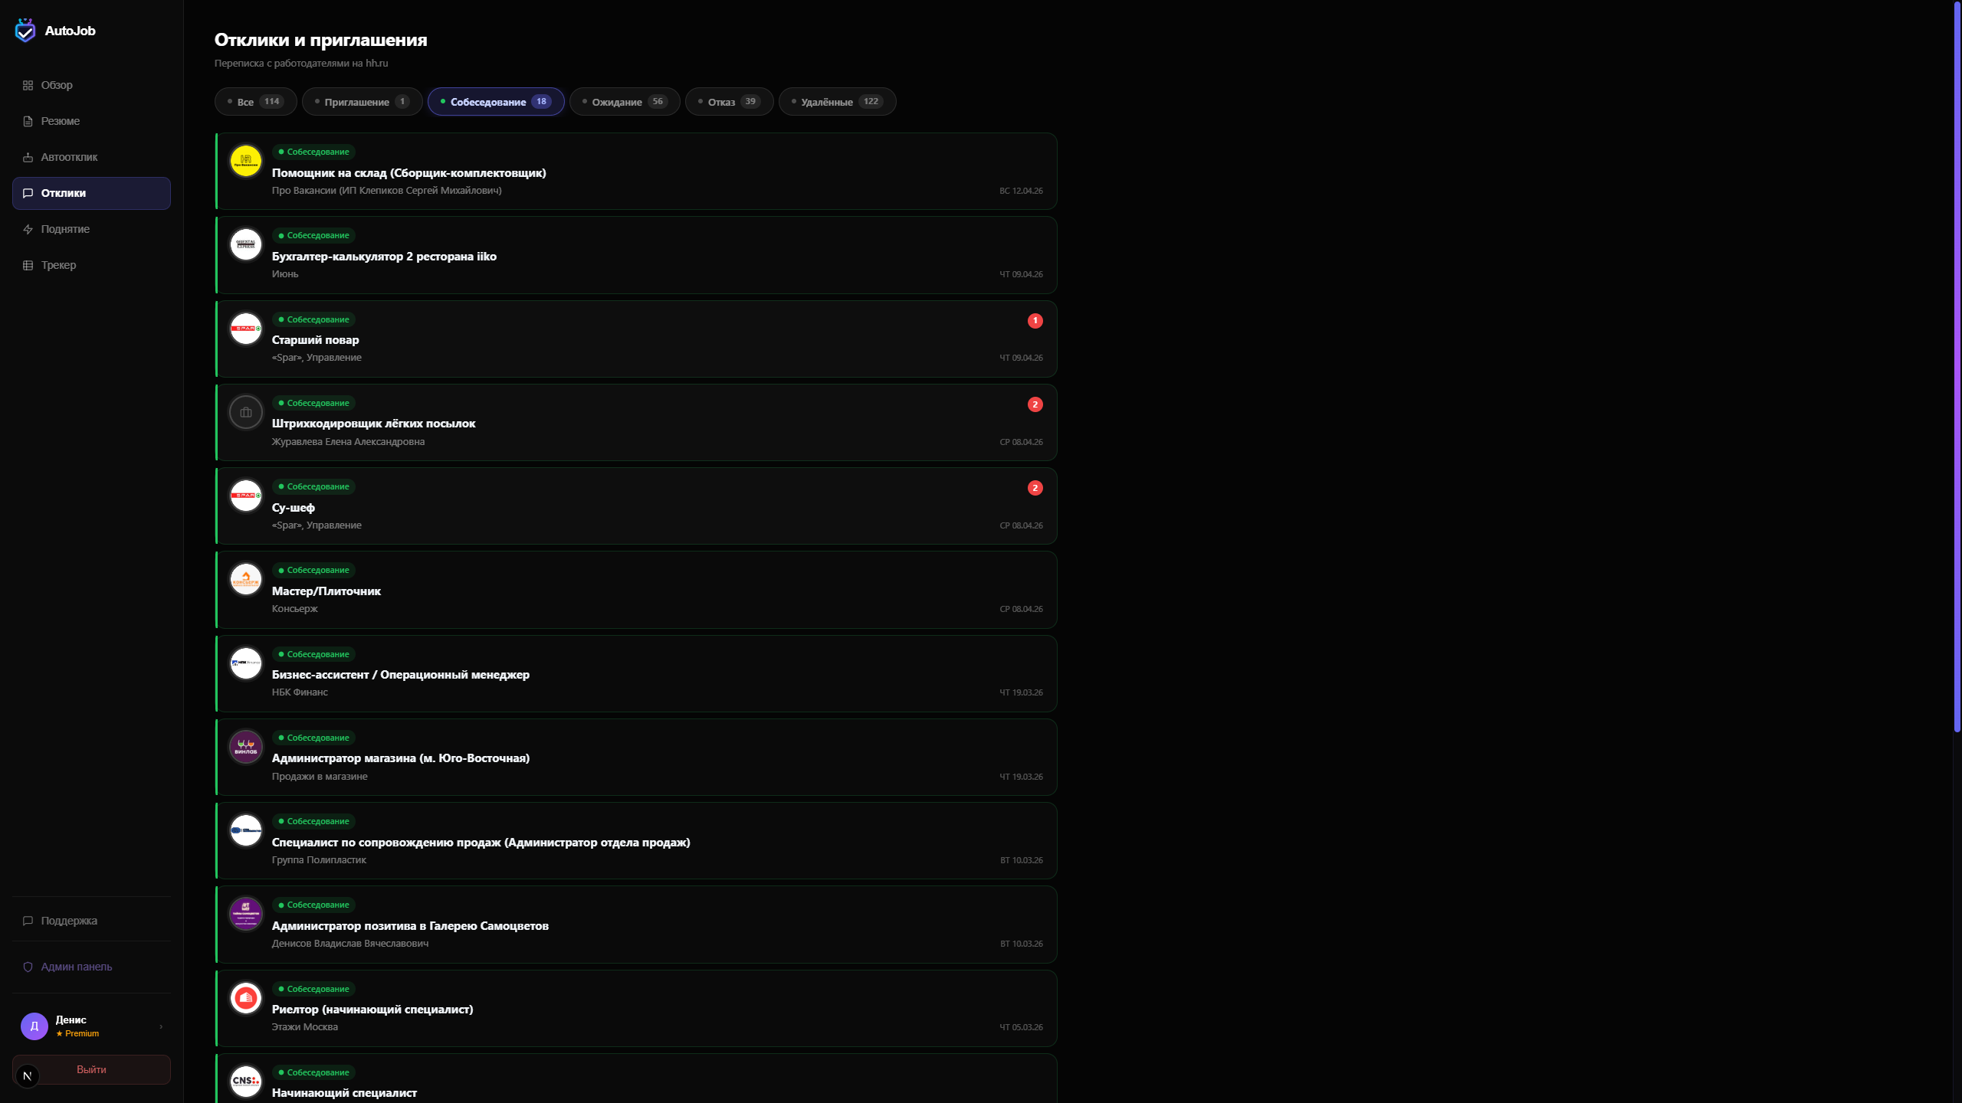Show the Ожидание responses tab
This screenshot has width=1962, height=1103.
click(624, 102)
